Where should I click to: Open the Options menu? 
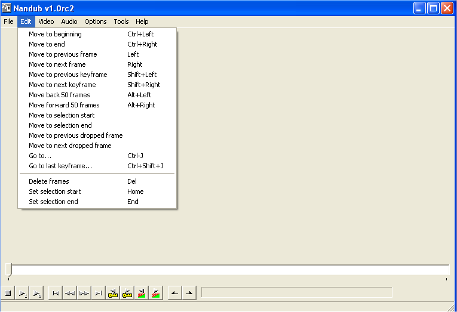96,21
